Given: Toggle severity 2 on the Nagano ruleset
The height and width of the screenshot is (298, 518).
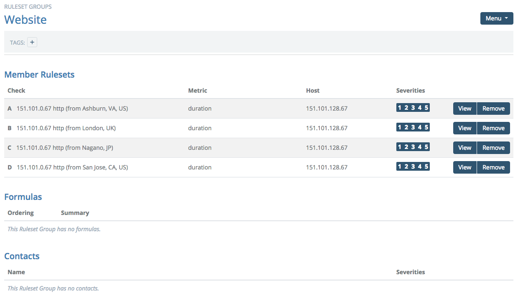Looking at the screenshot, I should 406,146.
